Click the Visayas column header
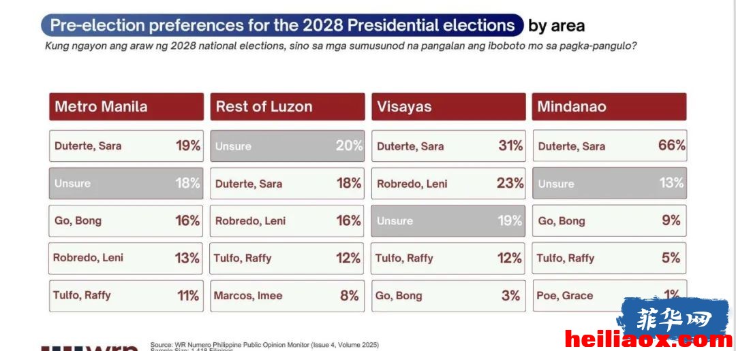 click(x=448, y=106)
